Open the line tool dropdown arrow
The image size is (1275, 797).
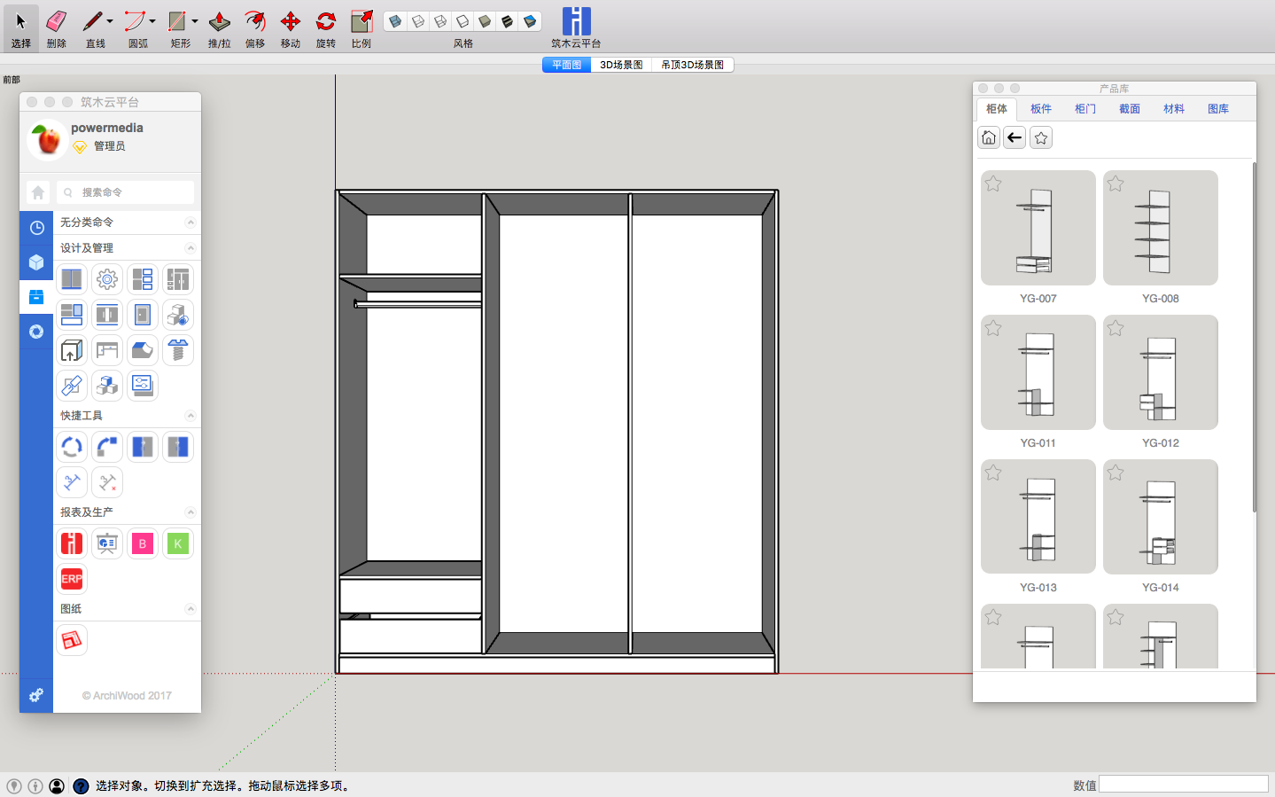click(x=110, y=21)
